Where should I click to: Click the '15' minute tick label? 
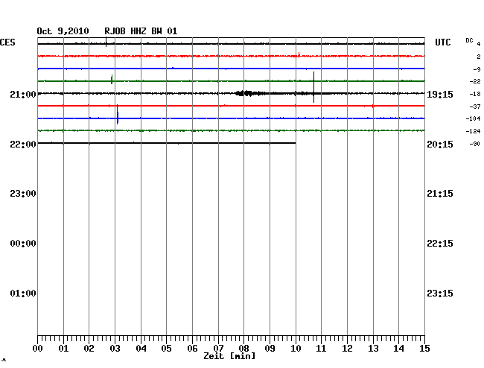(x=424, y=349)
